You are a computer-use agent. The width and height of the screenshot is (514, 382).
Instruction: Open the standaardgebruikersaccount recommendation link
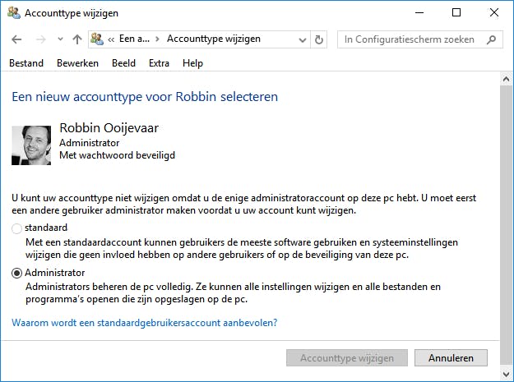(144, 323)
